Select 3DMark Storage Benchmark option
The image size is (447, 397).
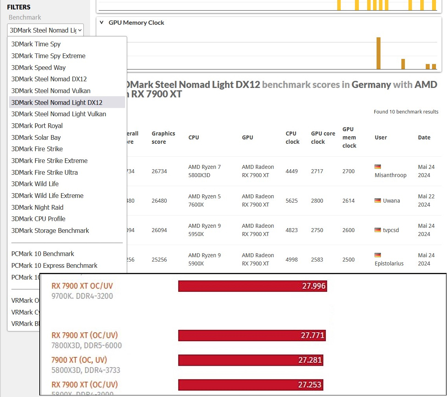(50, 231)
